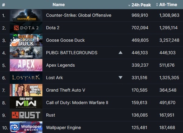Open the Counter-Strike game thumbnail
183x133 pixels.
[x=26, y=15]
